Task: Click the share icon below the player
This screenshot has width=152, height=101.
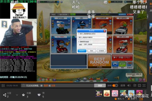Action: pyautogui.click(x=5, y=95)
